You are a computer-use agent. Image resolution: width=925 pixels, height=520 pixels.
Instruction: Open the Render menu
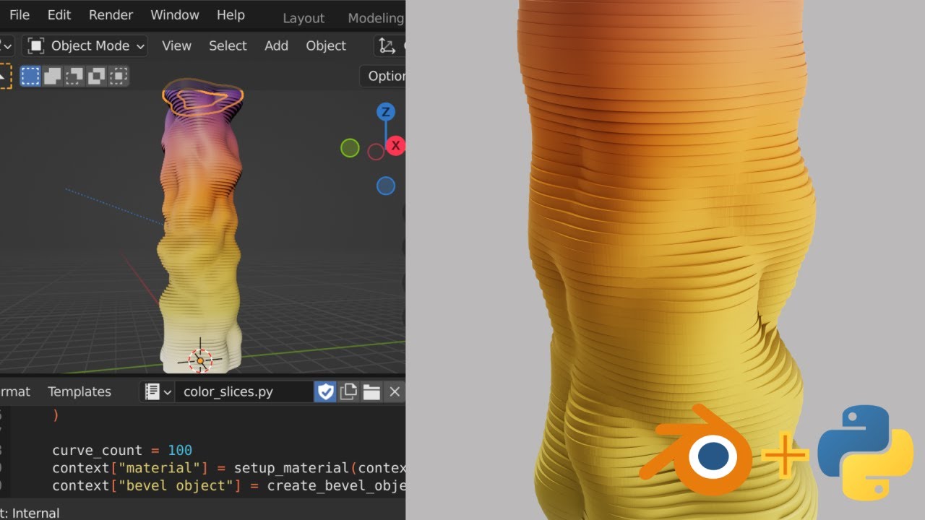pos(111,14)
